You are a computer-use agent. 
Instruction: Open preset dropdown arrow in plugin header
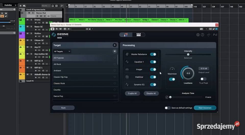coord(92,29)
